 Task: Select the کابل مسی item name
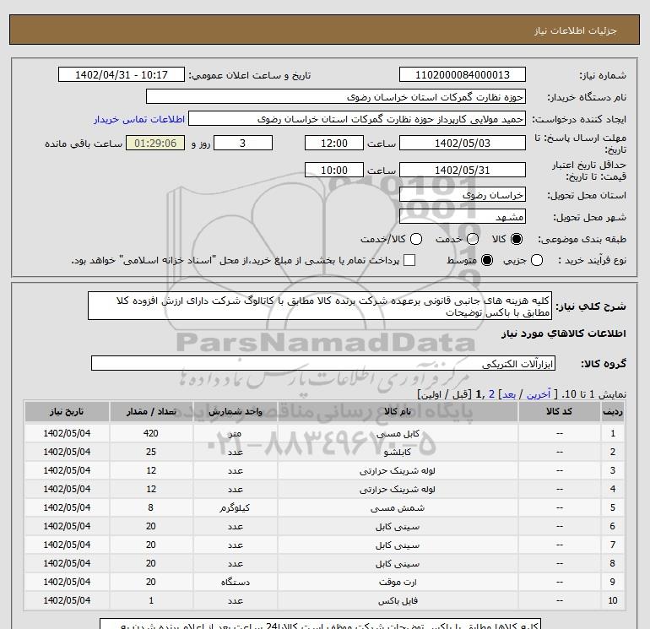[398, 434]
